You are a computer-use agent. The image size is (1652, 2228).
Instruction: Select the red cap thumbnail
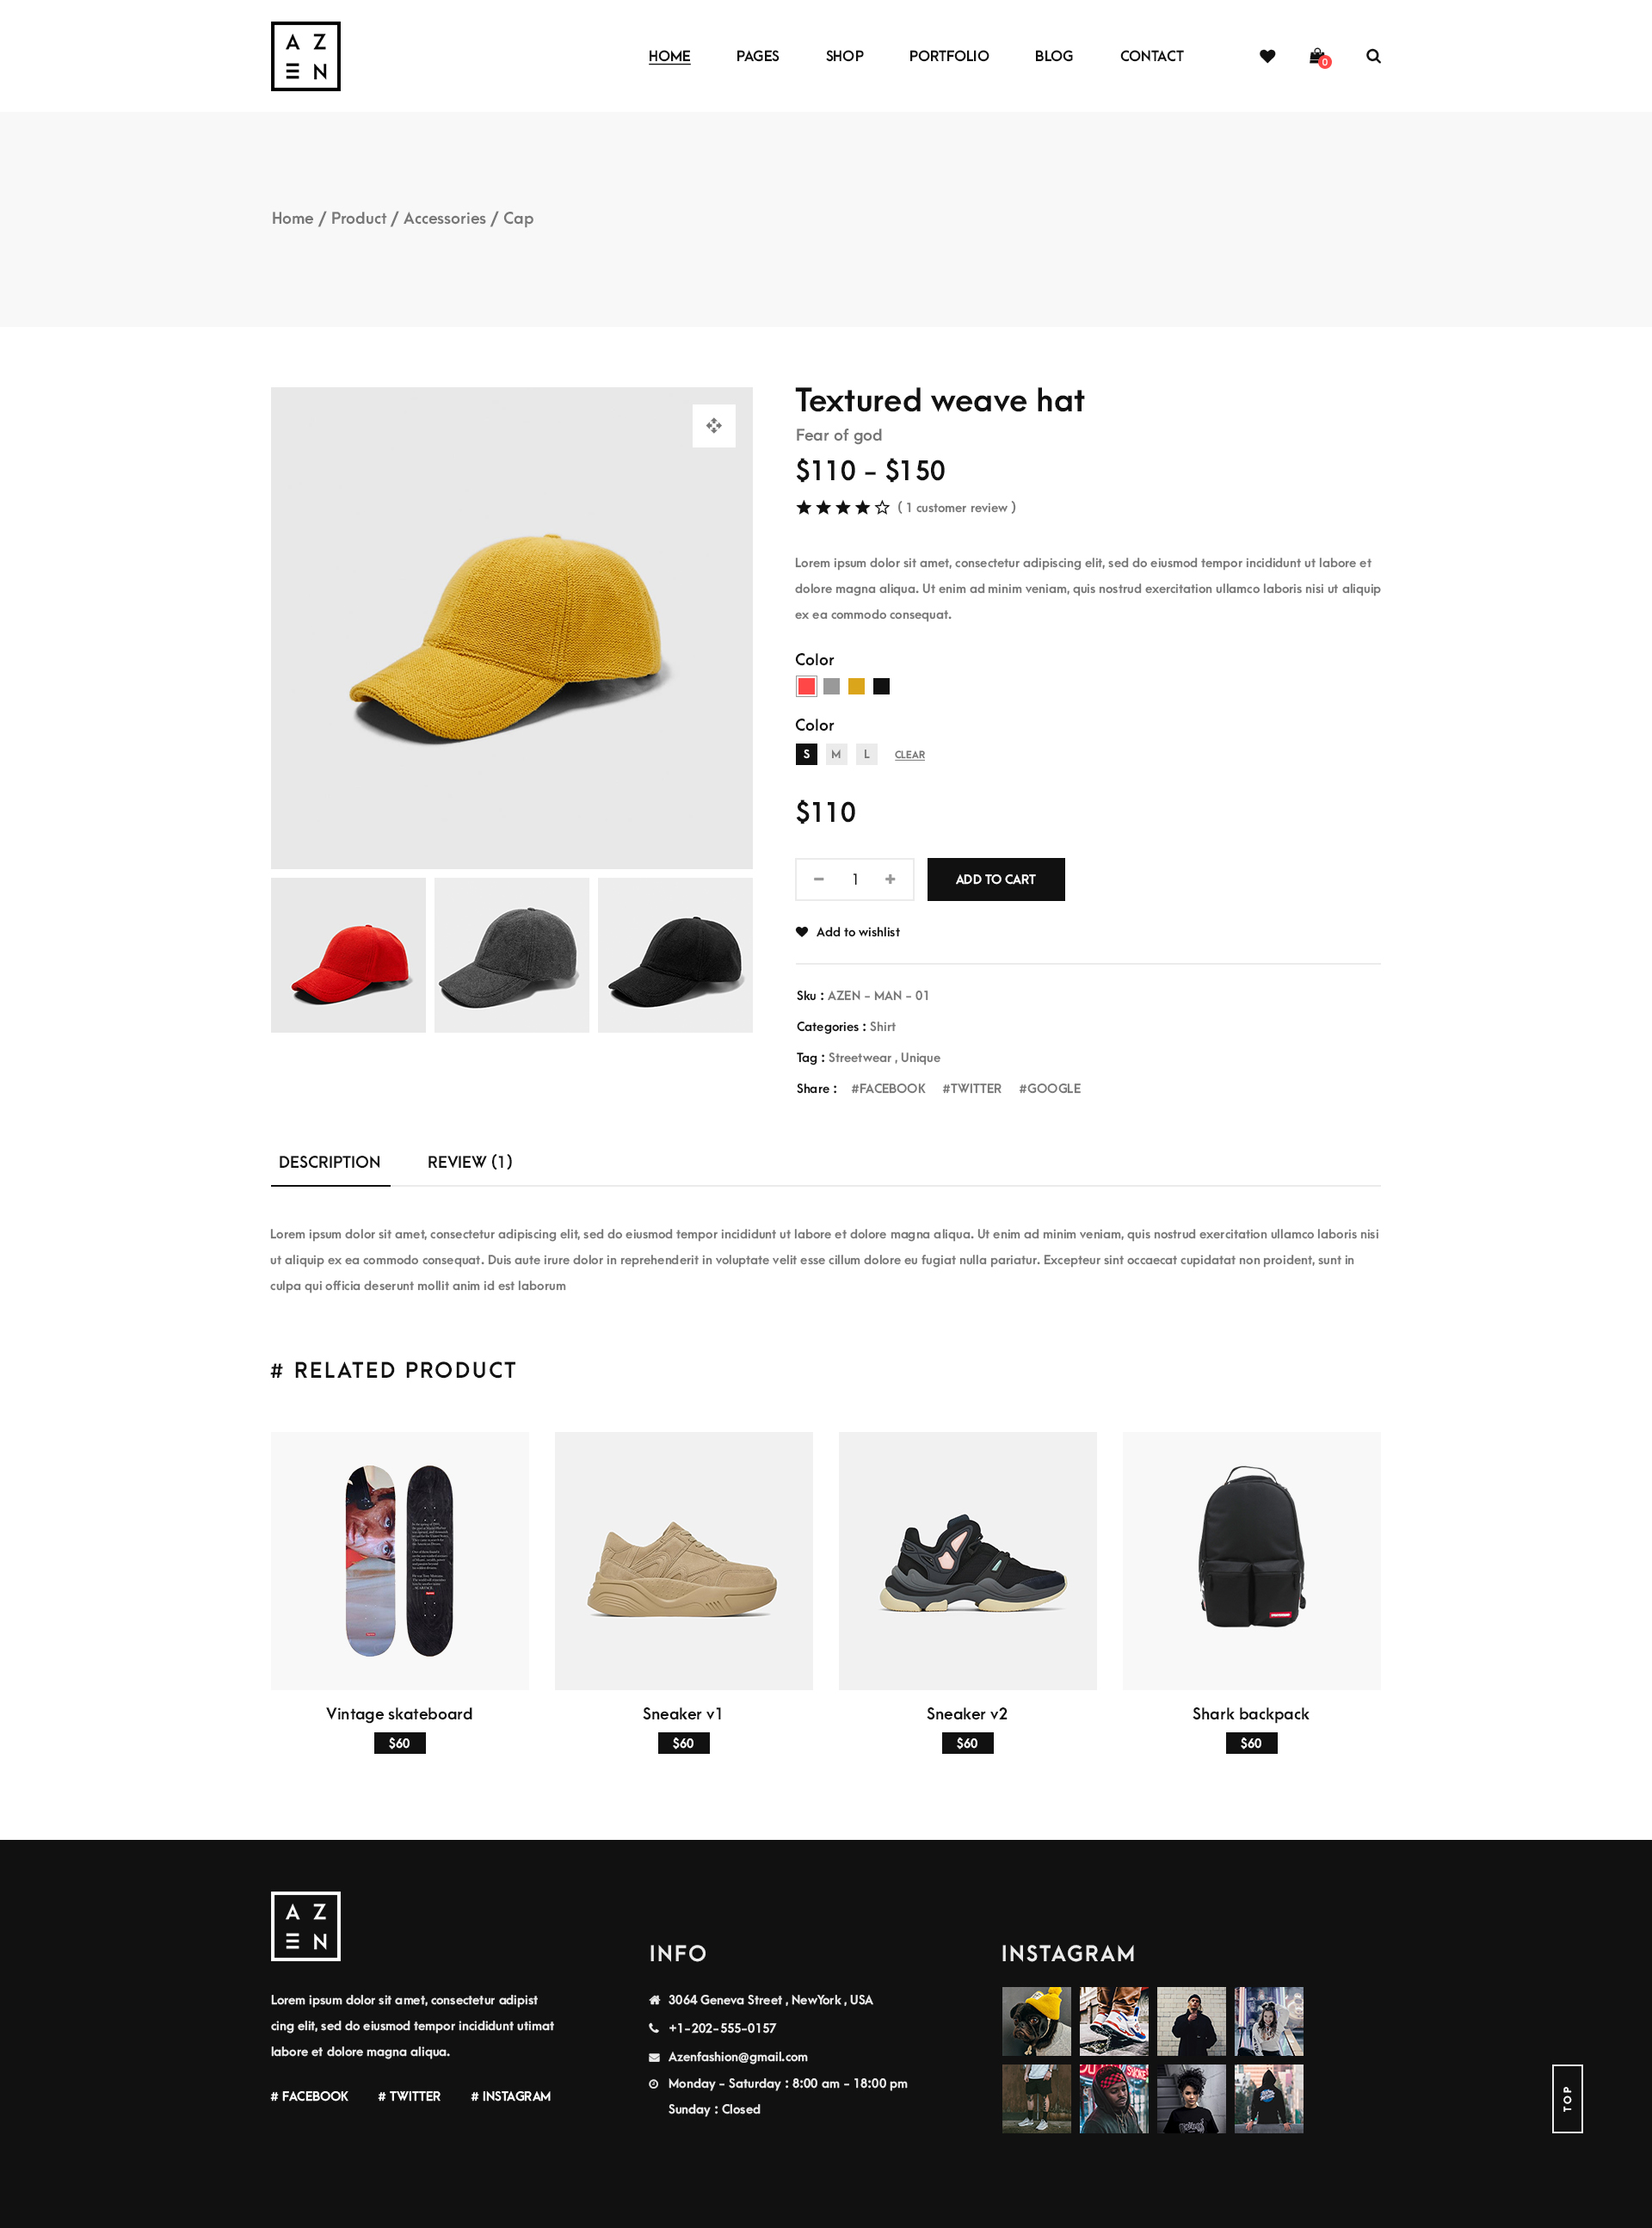348,955
